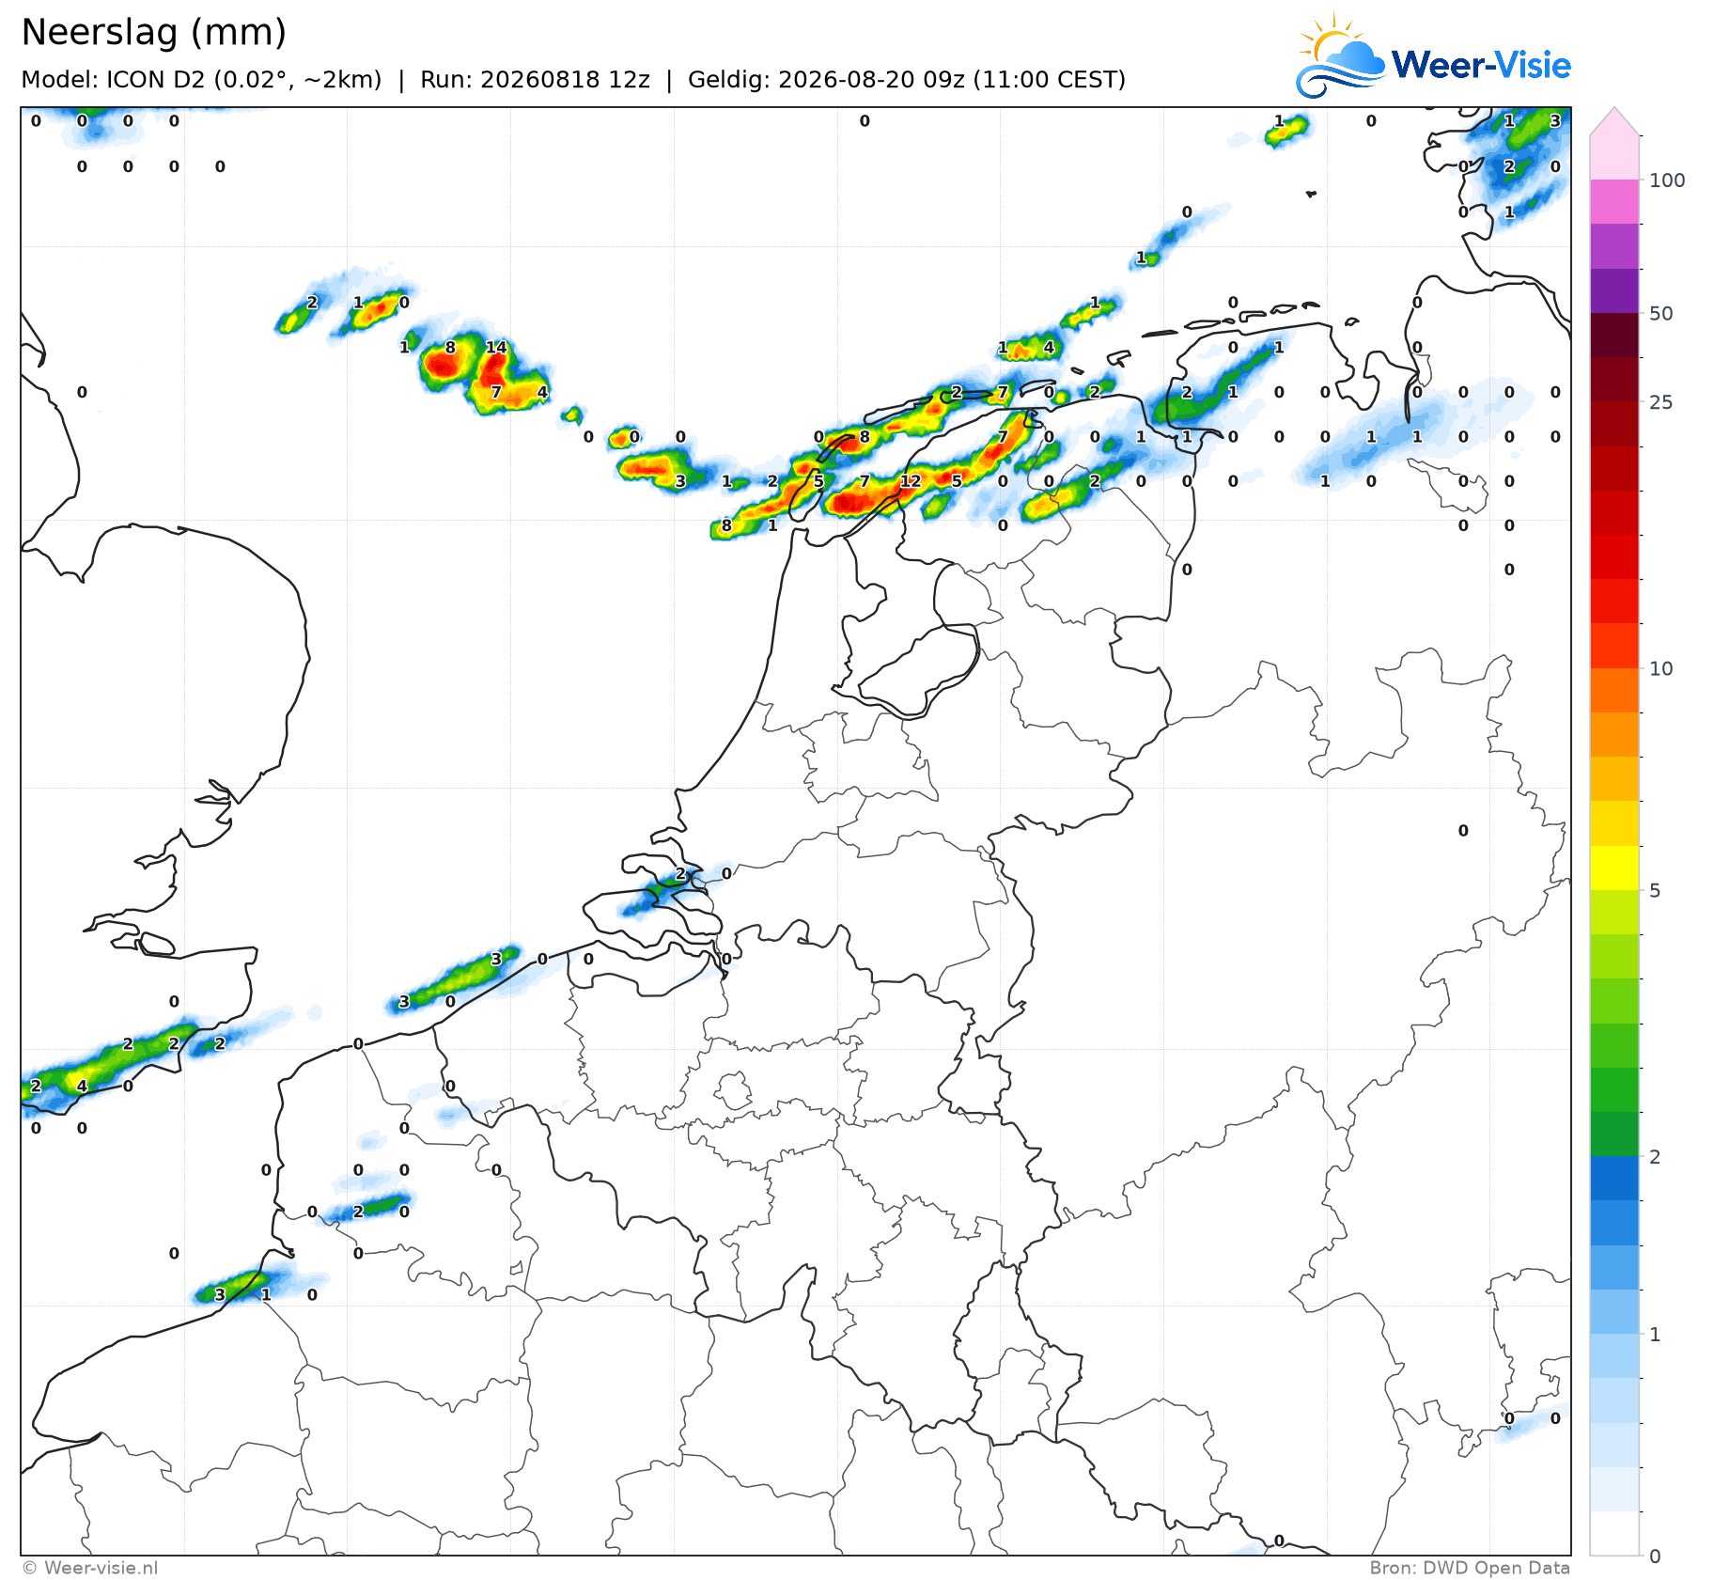This screenshot has height=1580, width=1714.
Task: Click the Neerslag (mm) title
Action: (153, 33)
